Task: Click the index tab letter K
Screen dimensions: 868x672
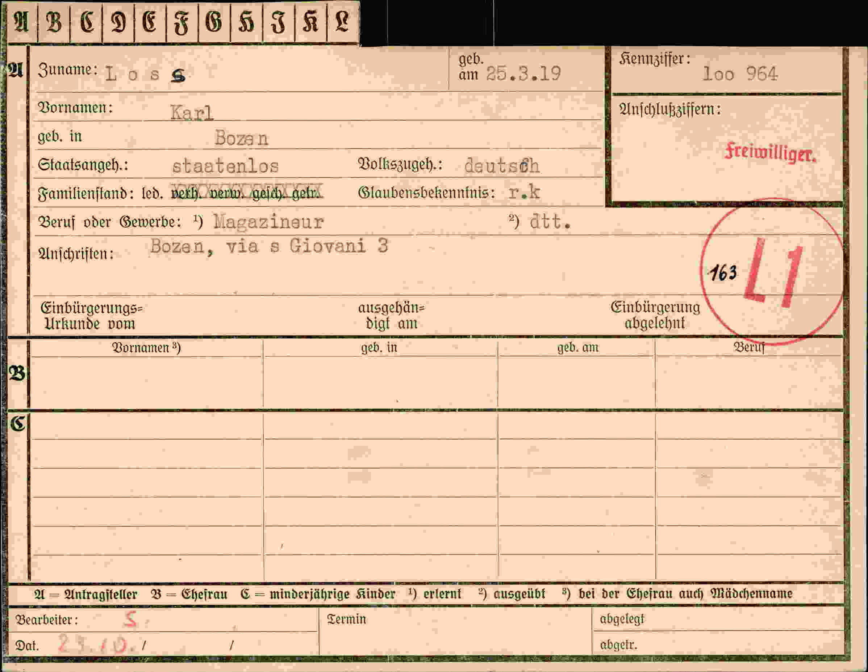Action: (310, 21)
